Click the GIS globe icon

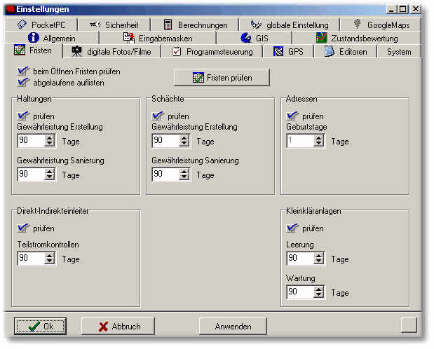pos(245,38)
